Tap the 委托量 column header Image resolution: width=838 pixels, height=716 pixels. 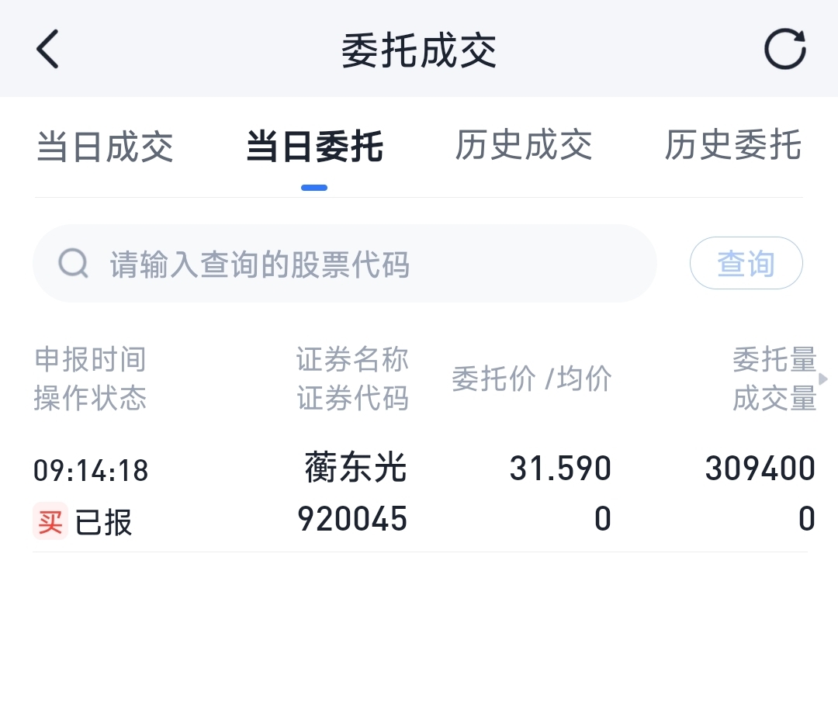coord(774,360)
